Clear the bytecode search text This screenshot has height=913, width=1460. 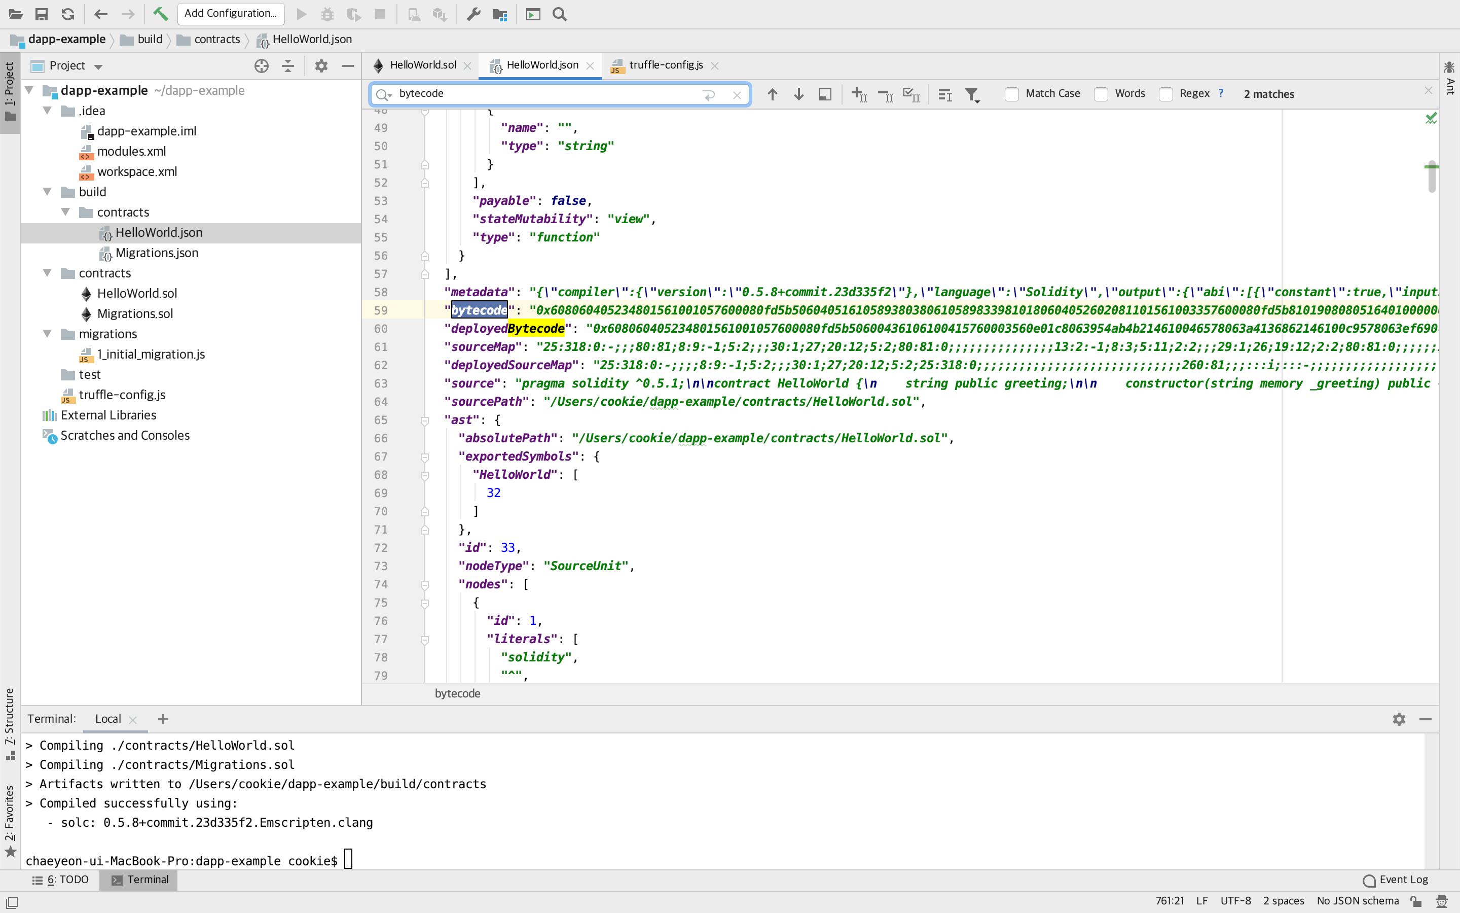pyautogui.click(x=737, y=95)
